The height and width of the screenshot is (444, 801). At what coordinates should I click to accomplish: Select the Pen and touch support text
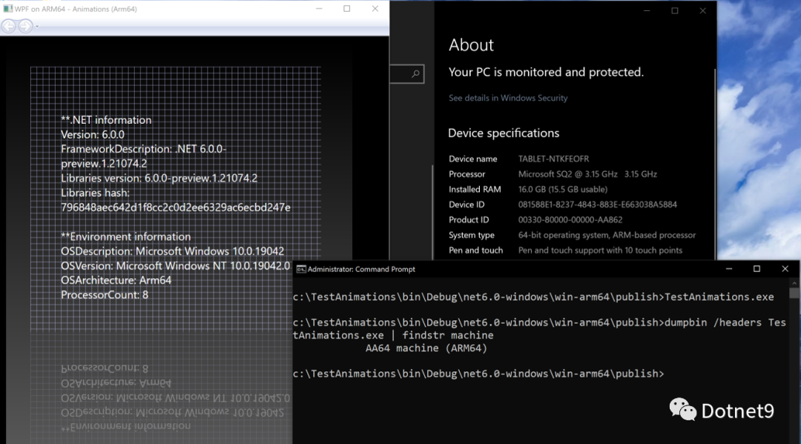point(600,251)
